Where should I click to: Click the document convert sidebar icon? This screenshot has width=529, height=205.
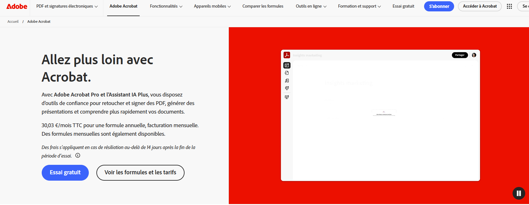point(287,73)
